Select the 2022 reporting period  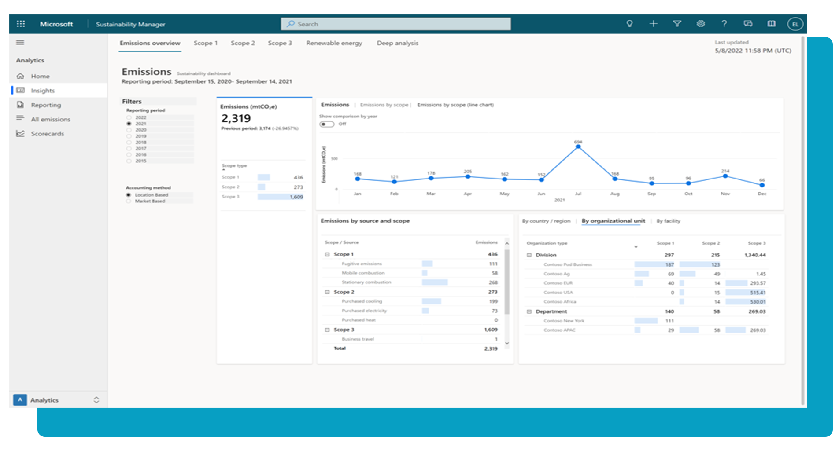point(129,117)
